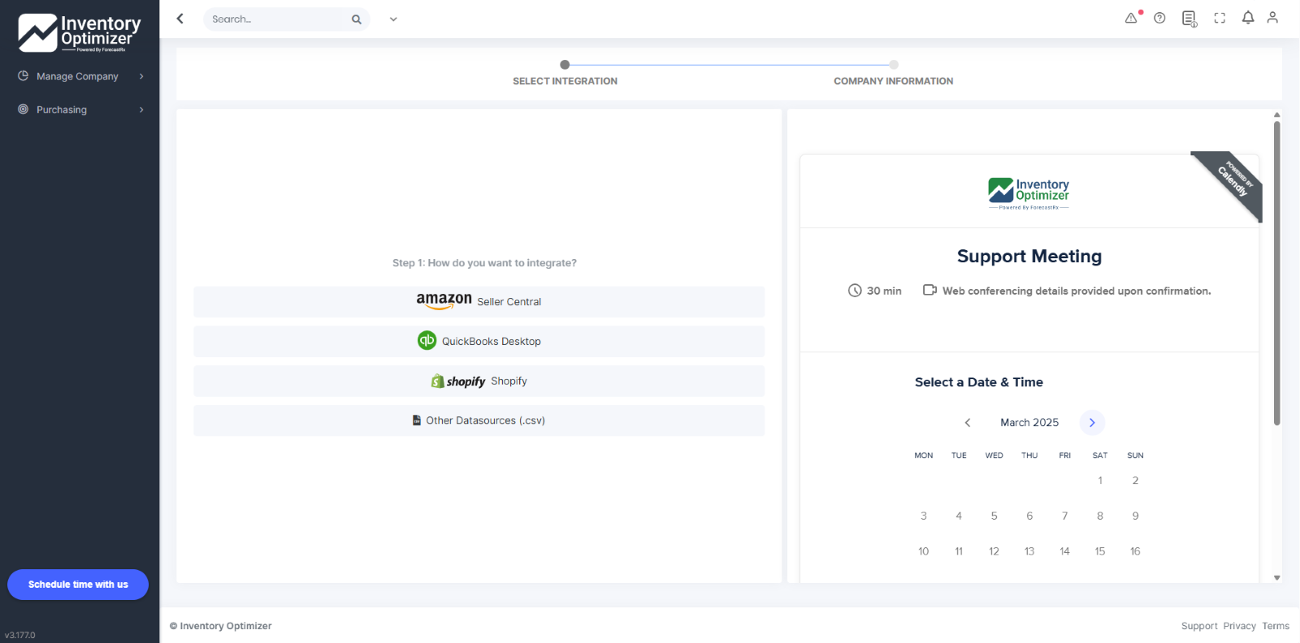This screenshot has width=1300, height=643.
Task: Open the Privacy footer link
Action: coord(1239,626)
